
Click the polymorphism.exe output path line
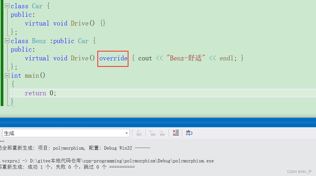tap(107, 161)
